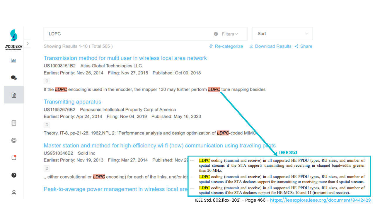Click the Share button
Viewport: 375px width, 211px height.
point(303,46)
